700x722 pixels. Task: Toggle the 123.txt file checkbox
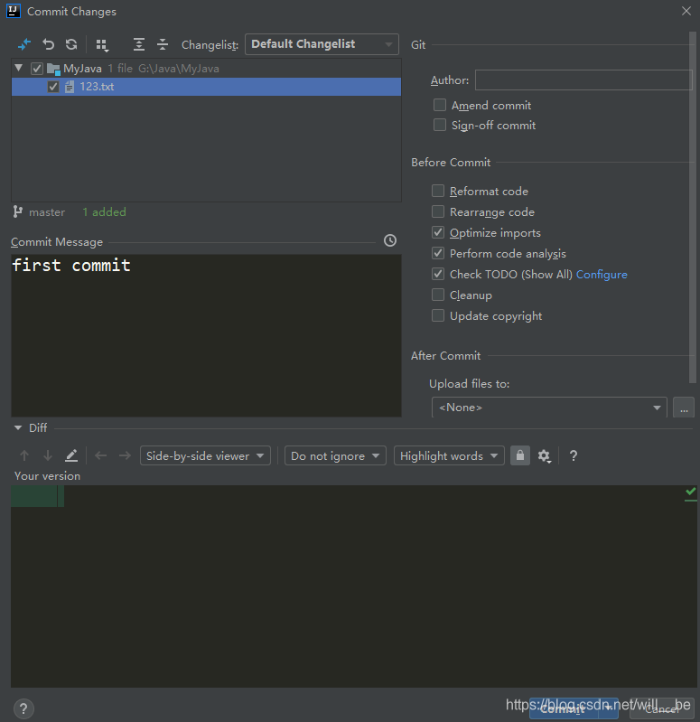53,87
